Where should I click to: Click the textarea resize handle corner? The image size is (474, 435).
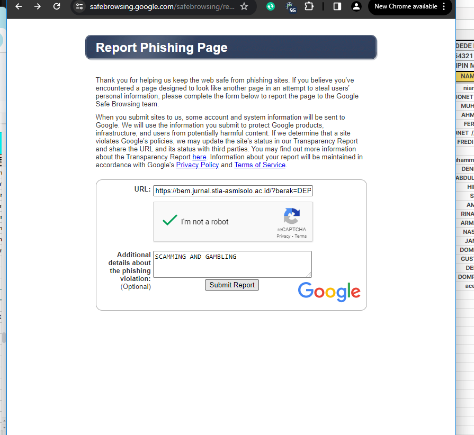click(309, 274)
